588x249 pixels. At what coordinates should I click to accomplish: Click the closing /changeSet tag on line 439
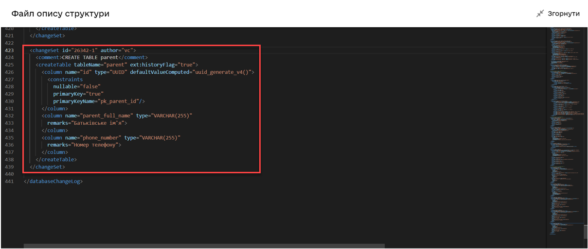click(x=47, y=167)
